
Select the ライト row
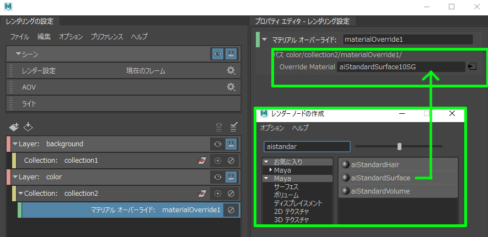point(124,103)
